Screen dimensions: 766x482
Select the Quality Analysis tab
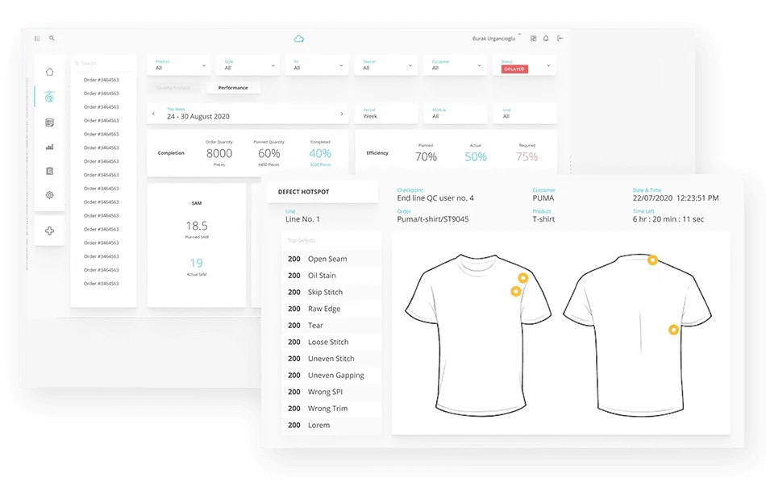point(172,87)
